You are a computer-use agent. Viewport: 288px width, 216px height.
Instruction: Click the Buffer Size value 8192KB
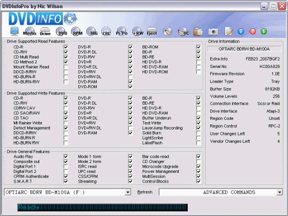[x=272, y=89]
